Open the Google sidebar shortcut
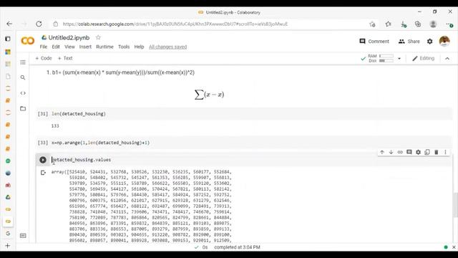 (x=8, y=234)
